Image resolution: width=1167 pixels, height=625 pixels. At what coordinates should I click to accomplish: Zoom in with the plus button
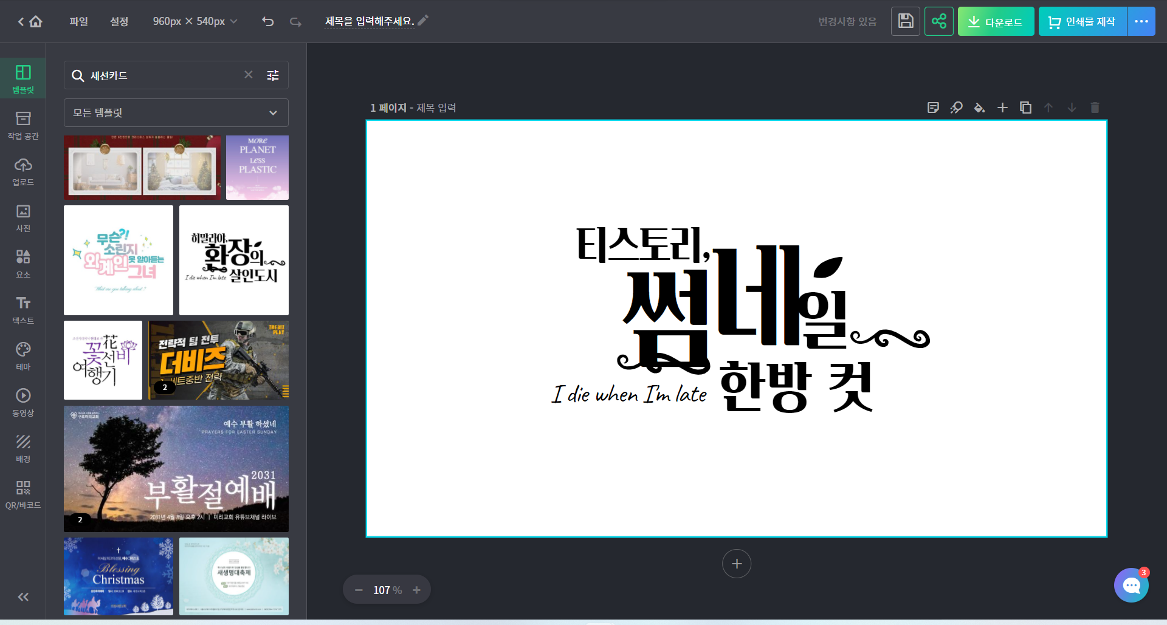(x=416, y=590)
